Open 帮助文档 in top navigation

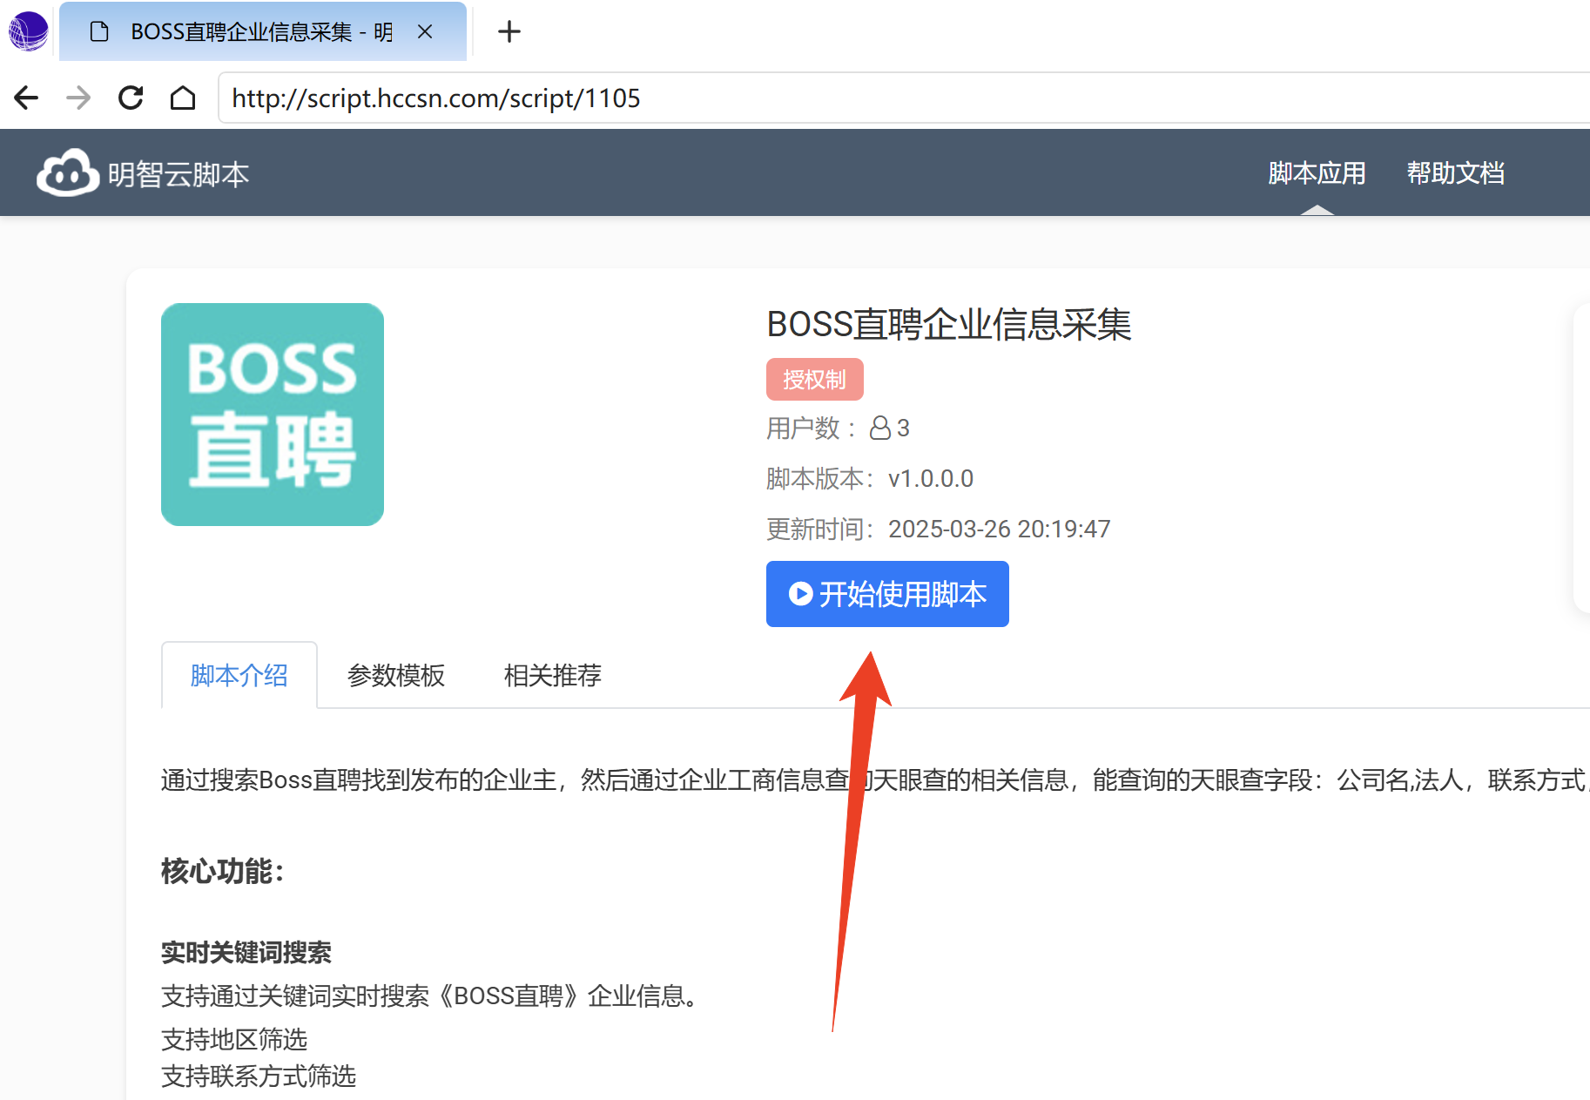1456,173
